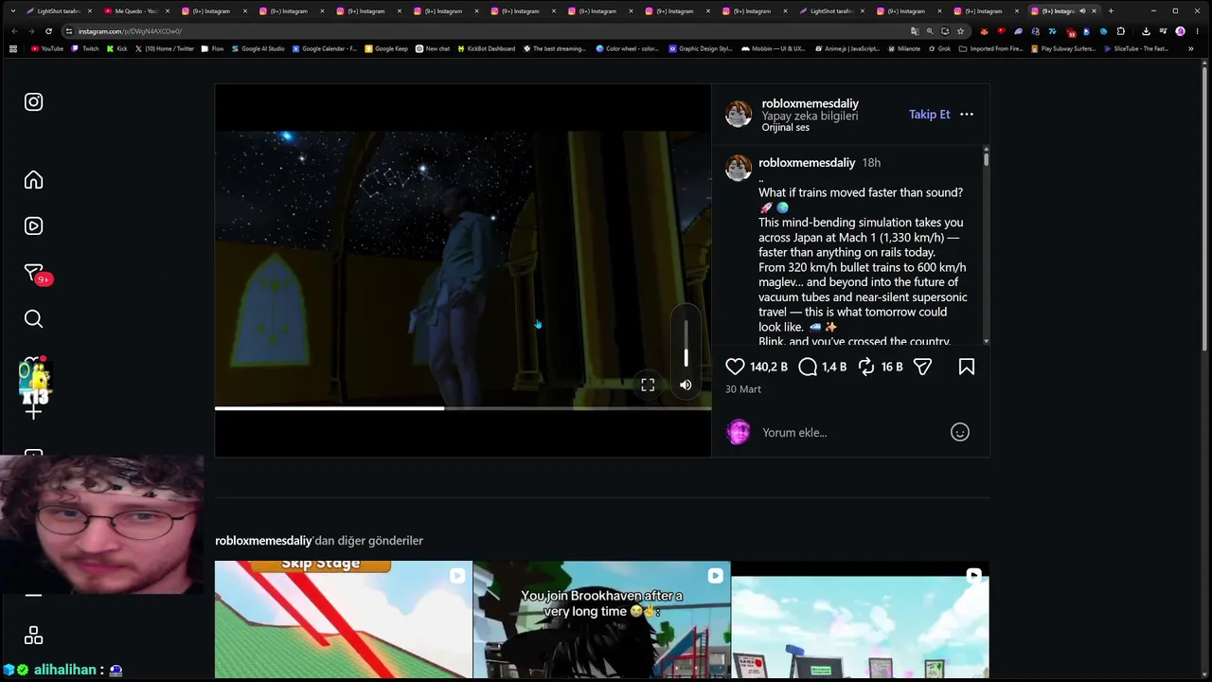Click the header profile avatar
Viewport: 1212px width, 682px height.
[x=739, y=115]
